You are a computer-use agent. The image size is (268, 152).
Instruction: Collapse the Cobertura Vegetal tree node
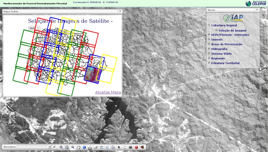tap(209, 25)
